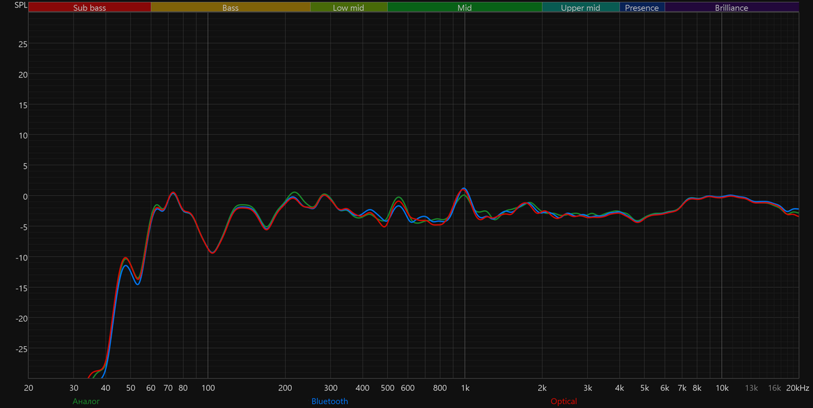813x408 pixels.
Task: Click the 5k frequency axis label
Action: (644, 388)
